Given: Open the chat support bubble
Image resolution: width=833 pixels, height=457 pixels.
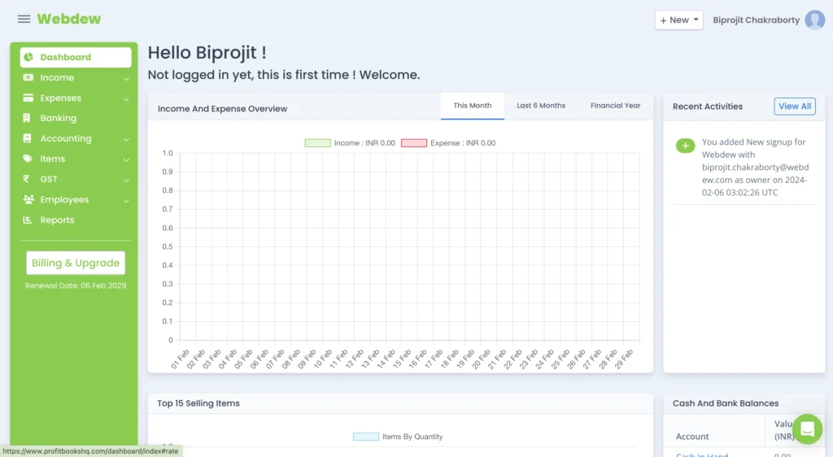Looking at the screenshot, I should [x=807, y=429].
